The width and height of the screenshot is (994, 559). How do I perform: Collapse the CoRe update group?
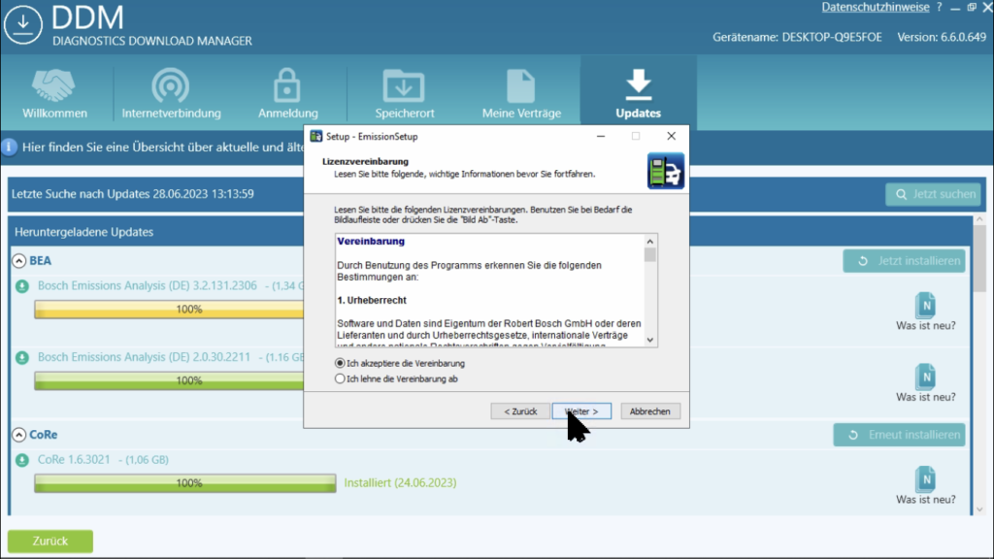coord(19,435)
